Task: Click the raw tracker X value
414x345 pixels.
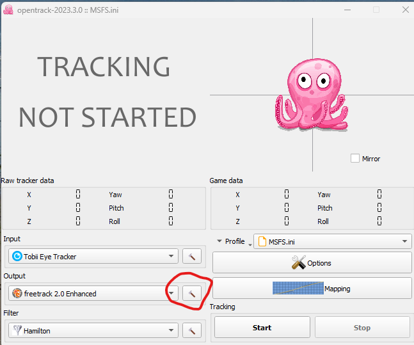Action: click(x=78, y=194)
